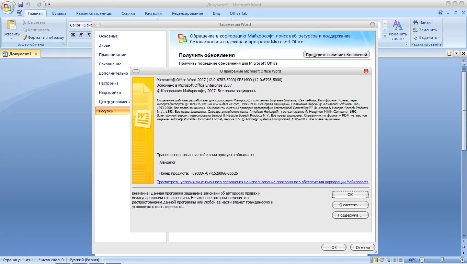This screenshot has width=467, height=264.
Task: Open the dropdown arrow next to Найти
Action: [433, 22]
